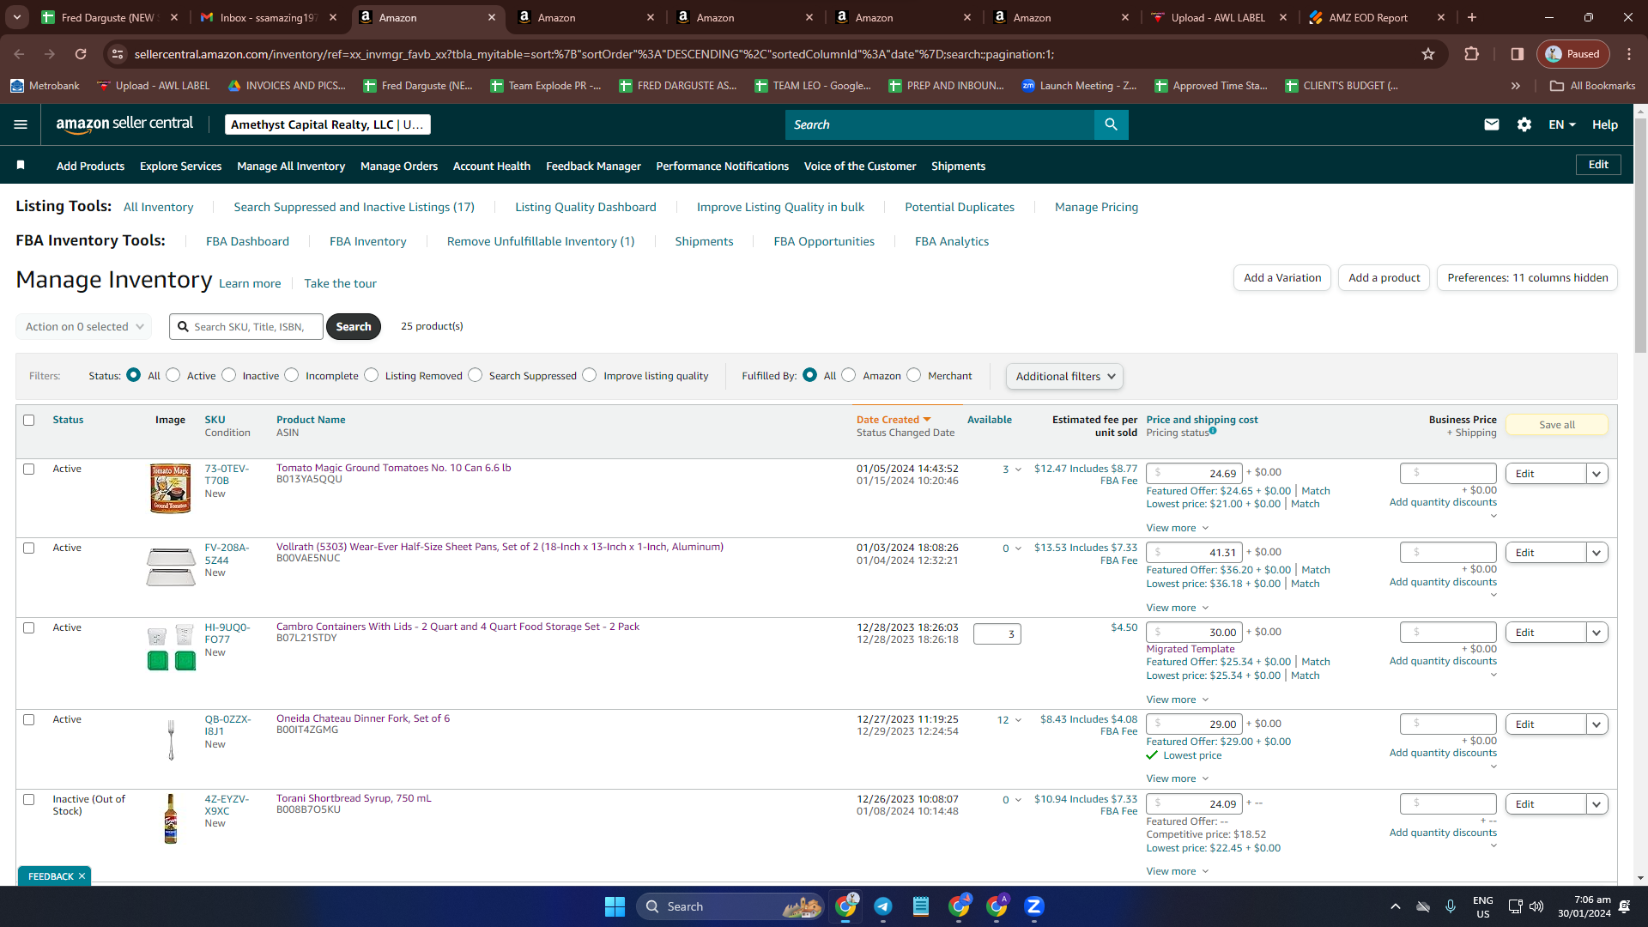This screenshot has width=1648, height=927.
Task: Filter by Listing Removed status
Action: pyautogui.click(x=372, y=375)
